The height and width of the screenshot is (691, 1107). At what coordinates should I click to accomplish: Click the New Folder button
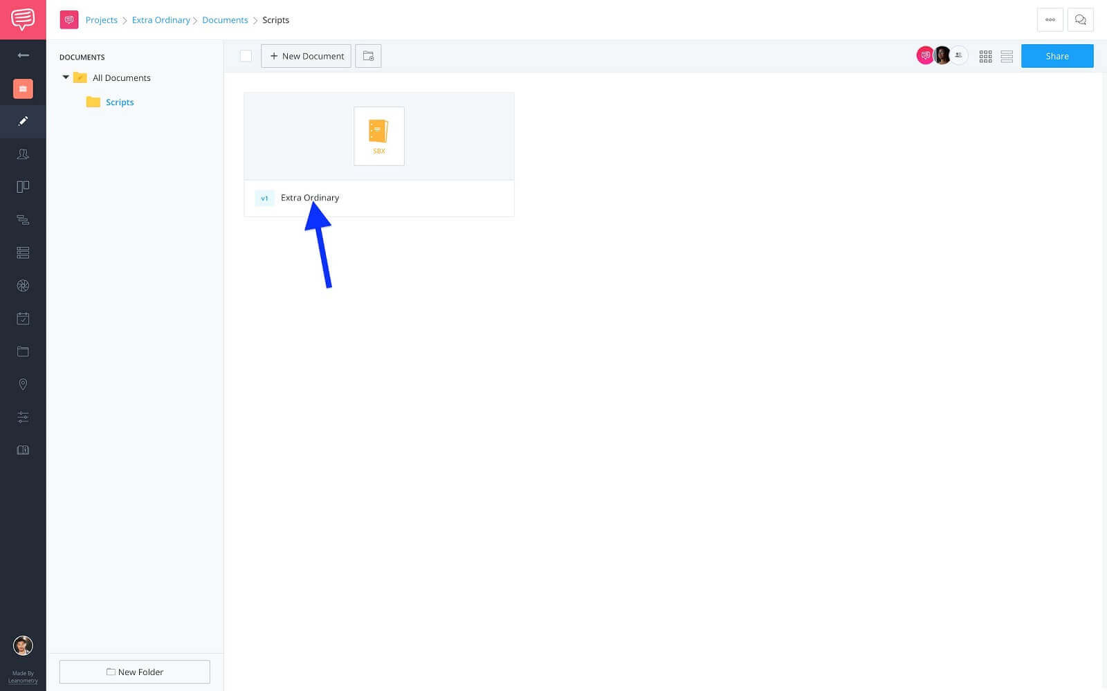(135, 672)
